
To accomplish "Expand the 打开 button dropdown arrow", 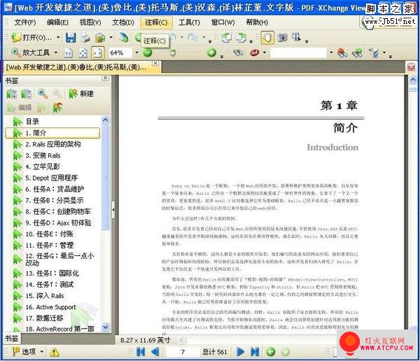I will pyautogui.click(x=58, y=38).
